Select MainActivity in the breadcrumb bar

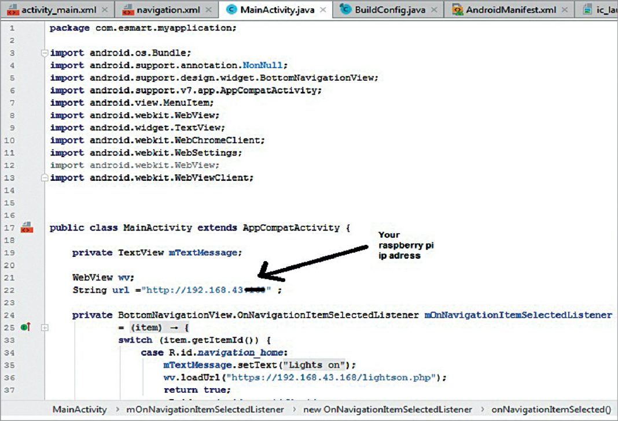tap(79, 409)
